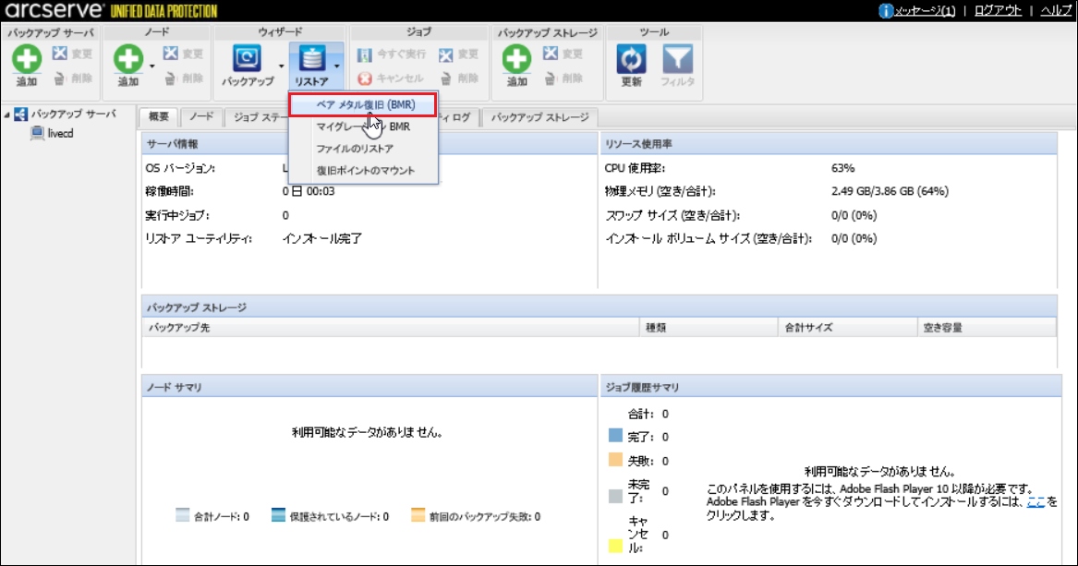Click the 合計ノード legend swatch

pos(182,515)
